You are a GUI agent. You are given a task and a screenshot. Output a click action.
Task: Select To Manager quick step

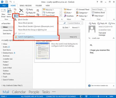51,12
